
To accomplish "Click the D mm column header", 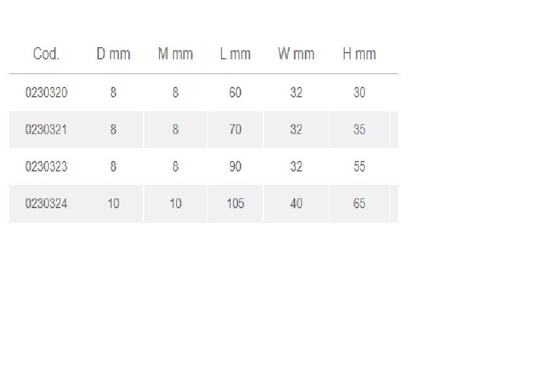I will (x=114, y=54).
